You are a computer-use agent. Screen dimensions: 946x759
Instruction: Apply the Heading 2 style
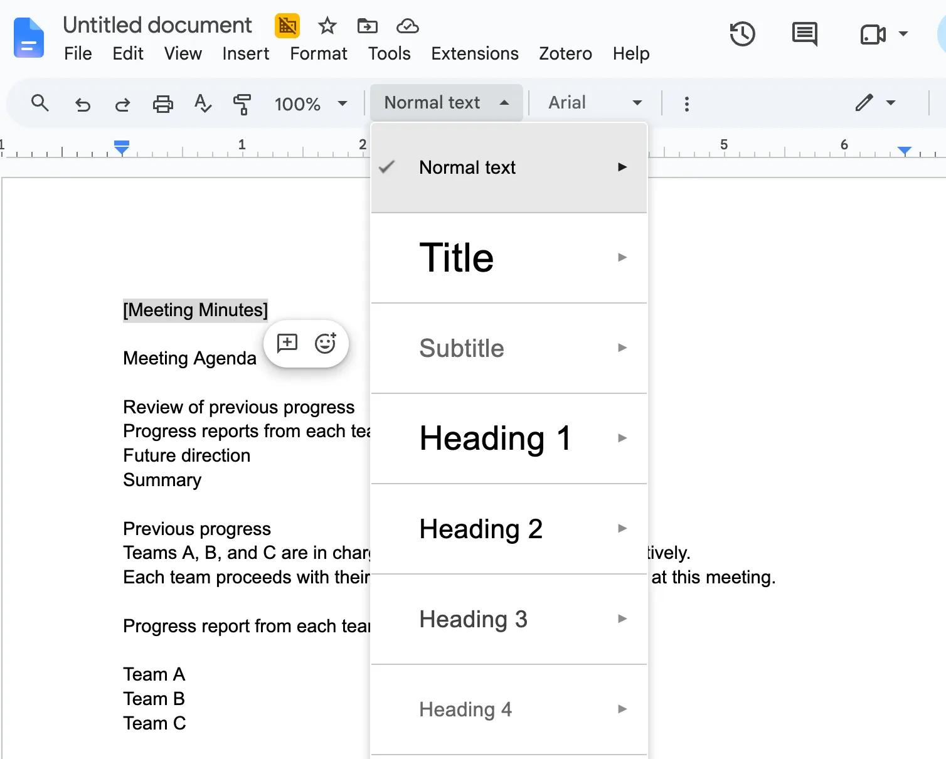click(x=509, y=529)
